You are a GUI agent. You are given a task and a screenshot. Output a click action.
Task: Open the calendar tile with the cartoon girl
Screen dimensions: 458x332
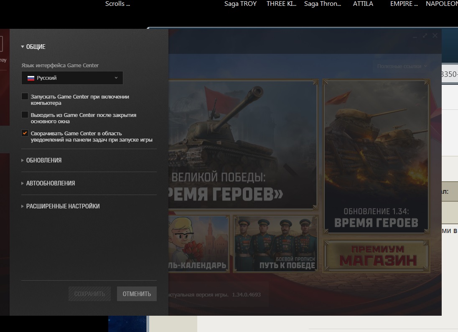coord(199,243)
